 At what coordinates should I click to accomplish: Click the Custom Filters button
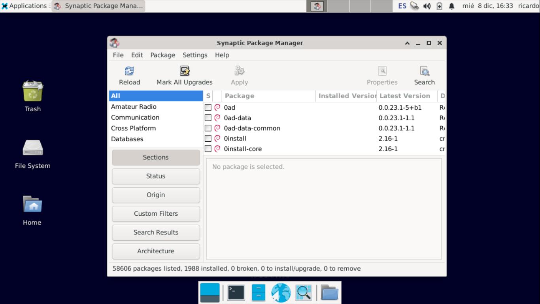click(156, 213)
